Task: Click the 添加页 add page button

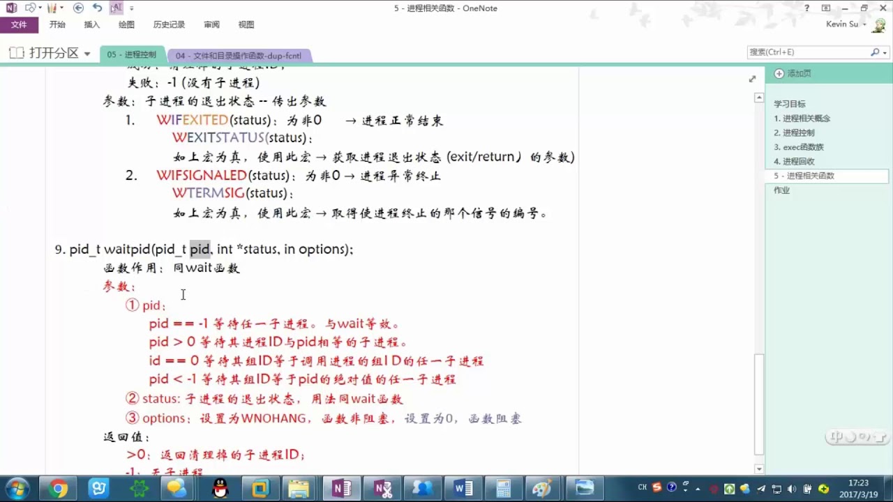Action: [x=793, y=73]
